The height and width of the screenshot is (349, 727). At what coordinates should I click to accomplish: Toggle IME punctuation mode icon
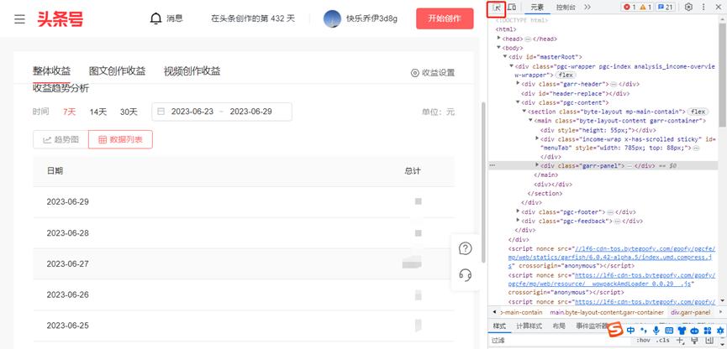tap(644, 330)
